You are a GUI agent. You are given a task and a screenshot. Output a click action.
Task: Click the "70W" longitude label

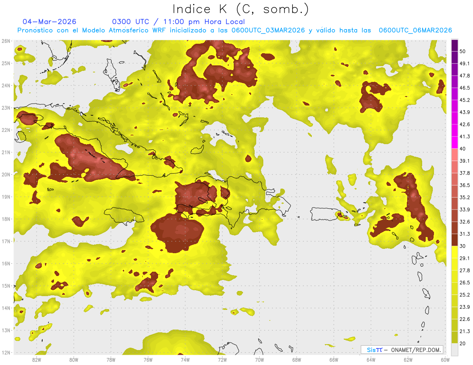click(259, 359)
